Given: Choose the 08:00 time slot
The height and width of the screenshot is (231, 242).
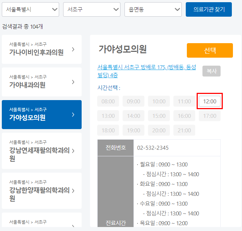Looking at the screenshot, I should coord(108,102).
